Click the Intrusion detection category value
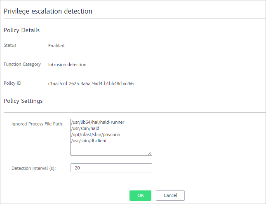The image size is (266, 204). [x=67, y=65]
